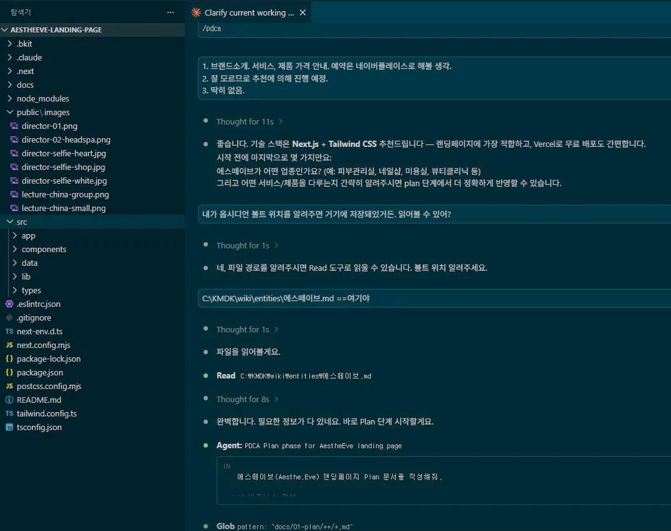Open the explorer more actions ellipsis menu
Screen dimensions: 671x531
171,12
